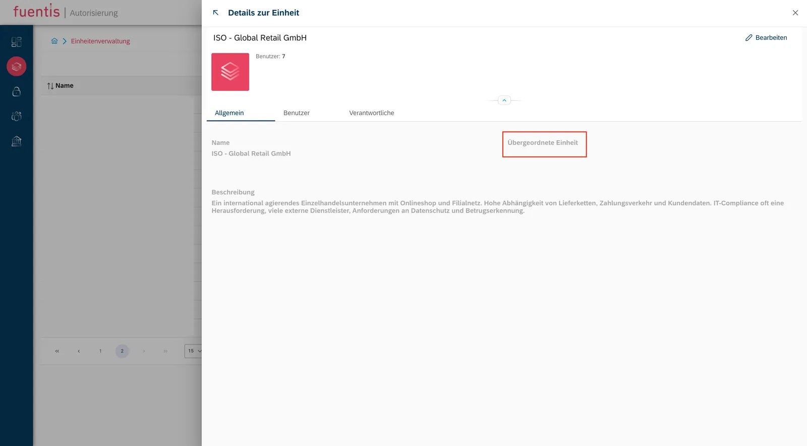Viewport: 807px width, 446px height.
Task: Go to last page of pagination
Action: 165,351
